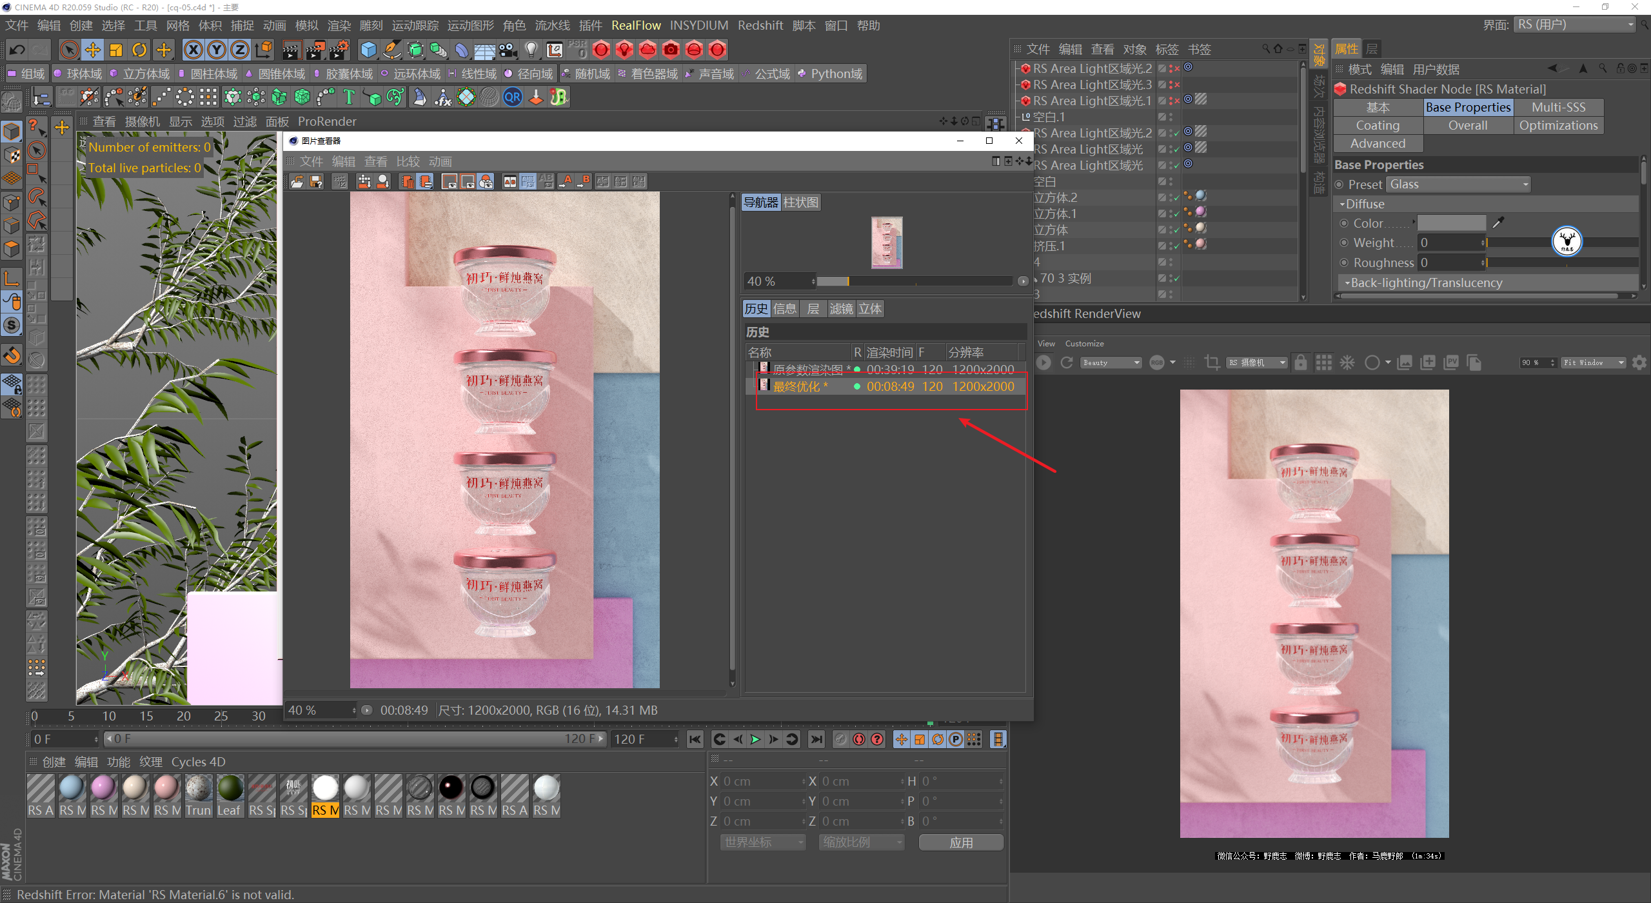Jump to end of animation
This screenshot has height=903, width=1651.
tap(816, 739)
